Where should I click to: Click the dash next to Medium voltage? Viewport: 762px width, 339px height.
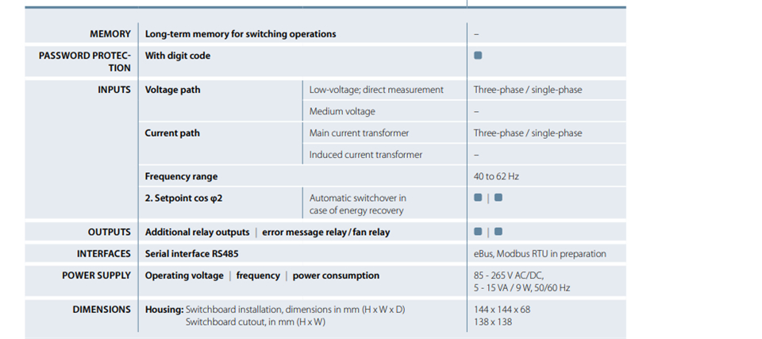tap(476, 111)
